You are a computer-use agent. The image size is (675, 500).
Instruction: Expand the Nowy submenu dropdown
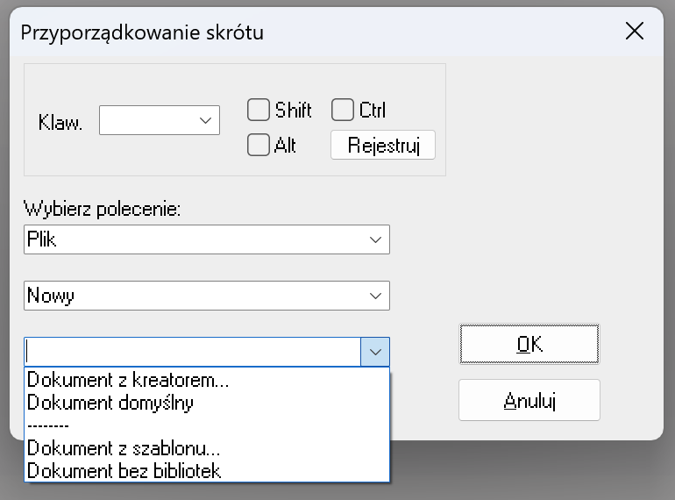207,296
